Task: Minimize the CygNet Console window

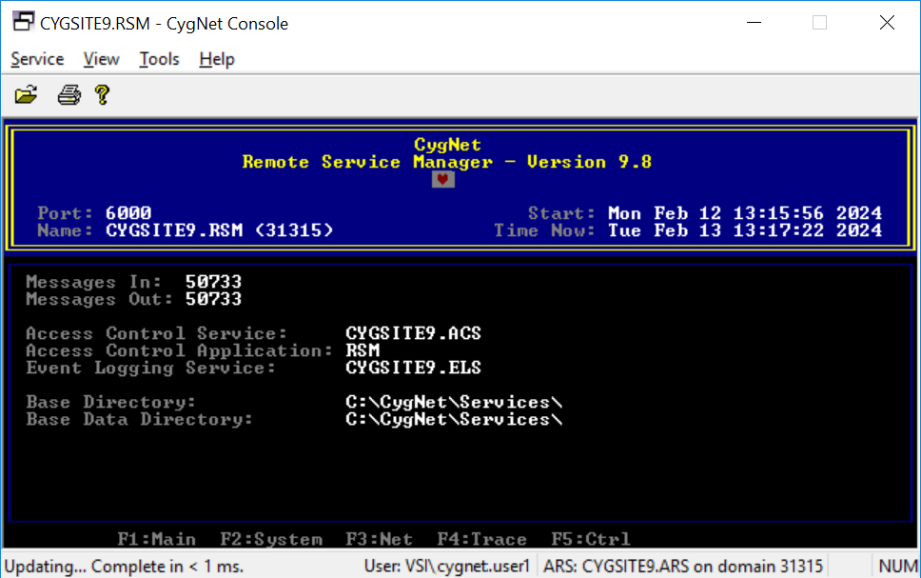Action: (754, 23)
